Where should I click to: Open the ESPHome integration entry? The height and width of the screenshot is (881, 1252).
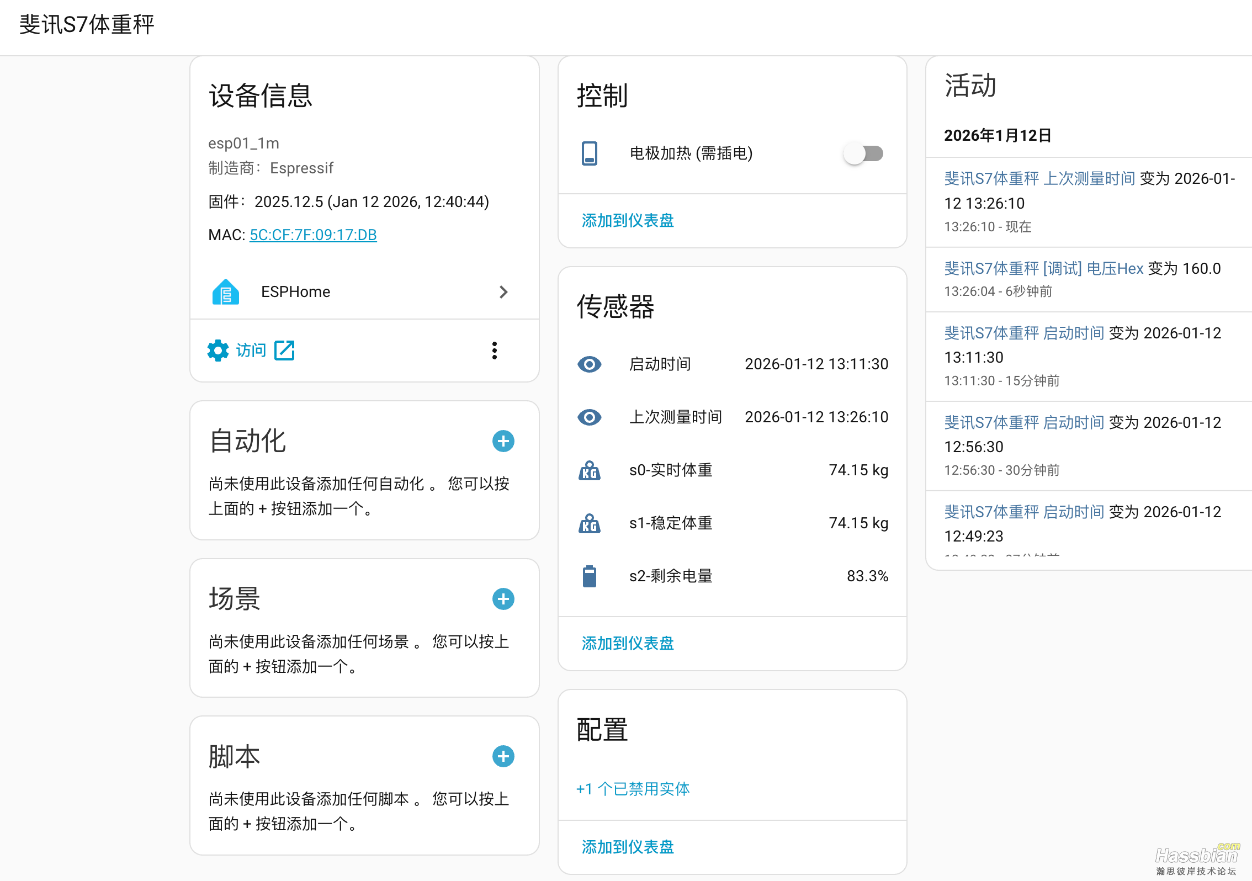295,291
